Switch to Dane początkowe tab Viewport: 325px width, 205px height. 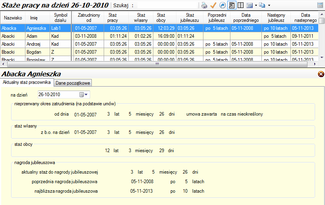(x=73, y=83)
